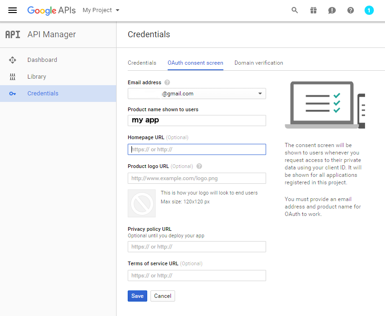
Task: Expand the email address dropdown
Action: click(x=196, y=94)
